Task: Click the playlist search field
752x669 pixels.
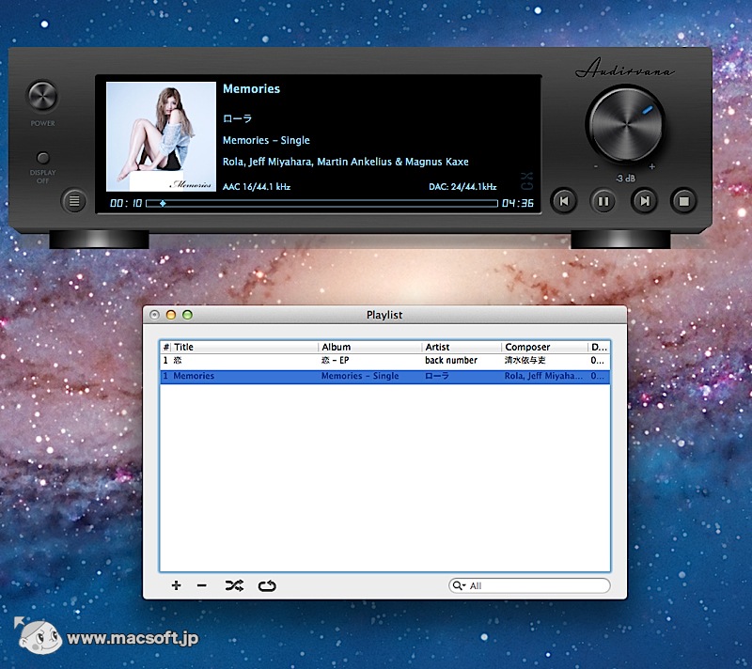Action: click(x=529, y=585)
